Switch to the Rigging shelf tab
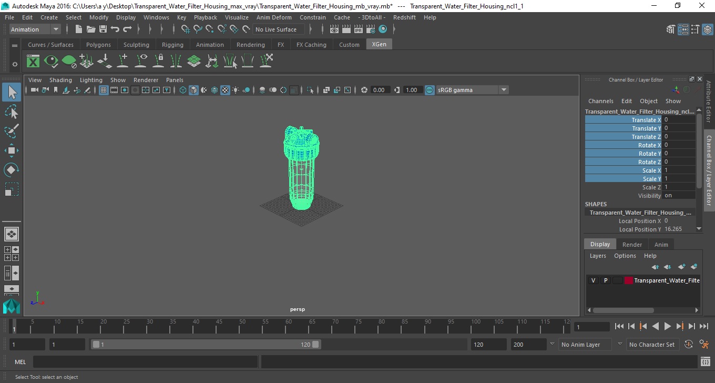The width and height of the screenshot is (715, 383). click(x=172, y=45)
